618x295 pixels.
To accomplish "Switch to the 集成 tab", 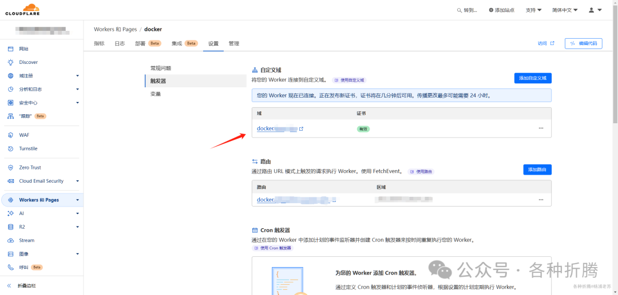I will [184, 43].
